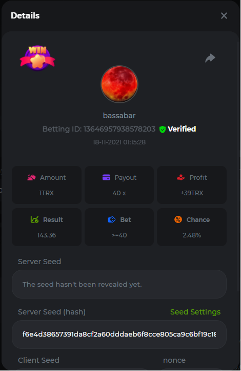Viewport: 241px width, 371px height.
Task: Click the green Verified shield icon
Action: tap(163, 129)
